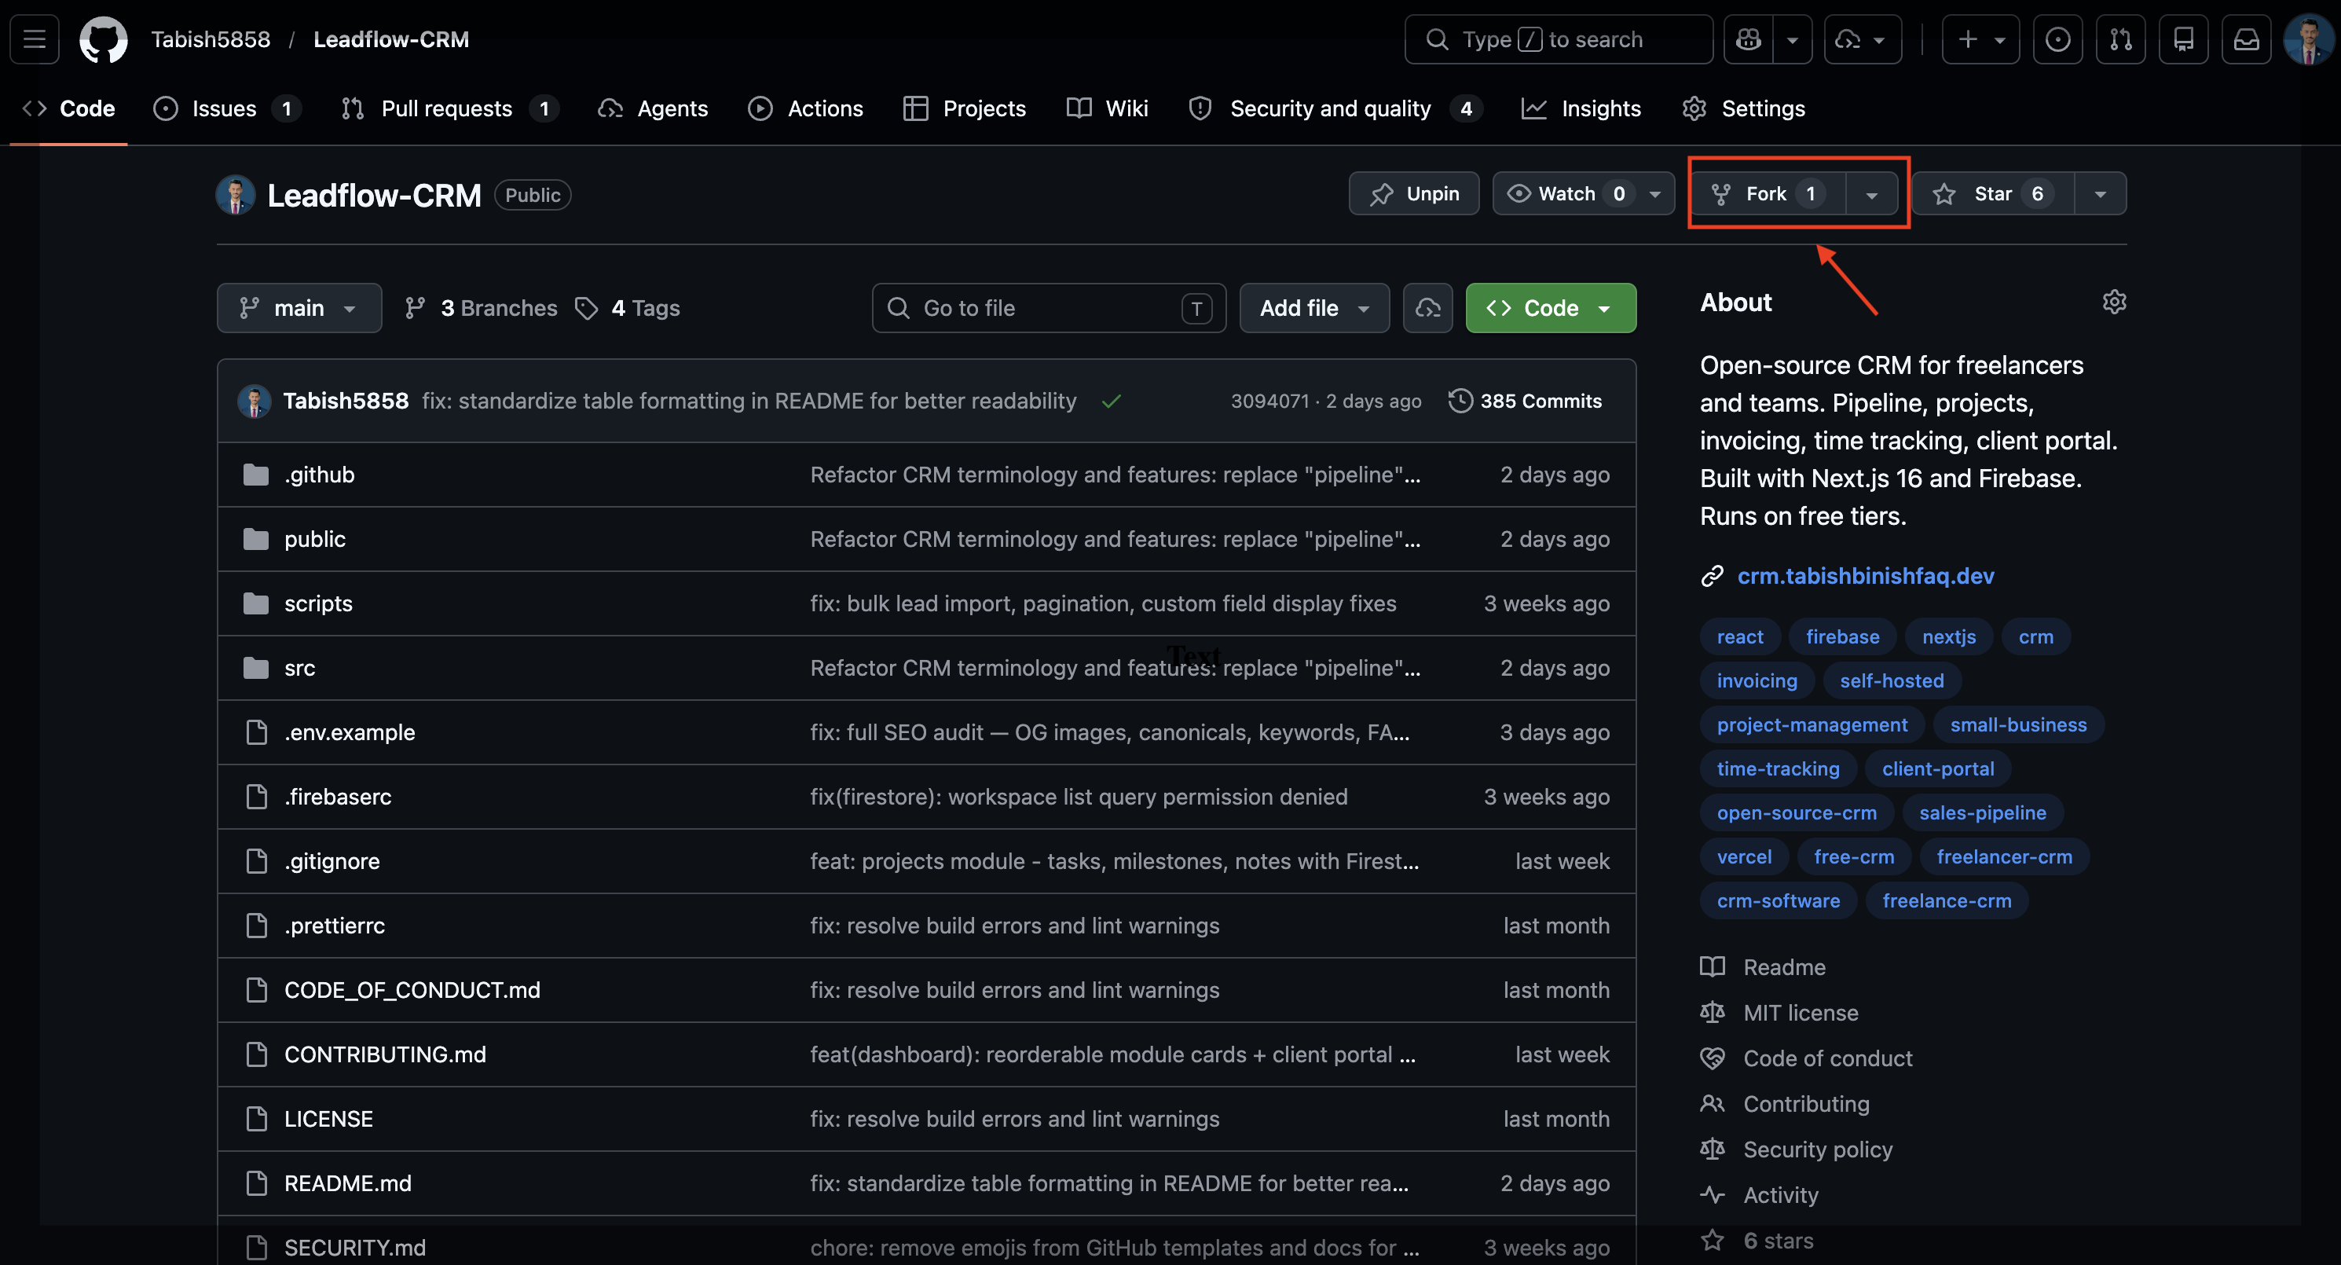Image resolution: width=2341 pixels, height=1265 pixels.
Task: Open the CONTRIBUTING.md file
Action: [385, 1054]
